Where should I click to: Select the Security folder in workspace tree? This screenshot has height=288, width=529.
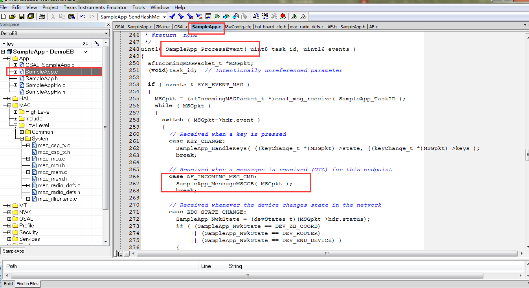[29, 232]
